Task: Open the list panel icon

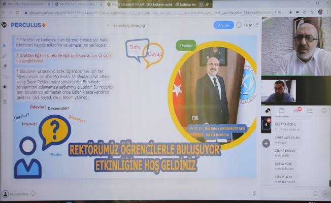Action: pos(310,111)
